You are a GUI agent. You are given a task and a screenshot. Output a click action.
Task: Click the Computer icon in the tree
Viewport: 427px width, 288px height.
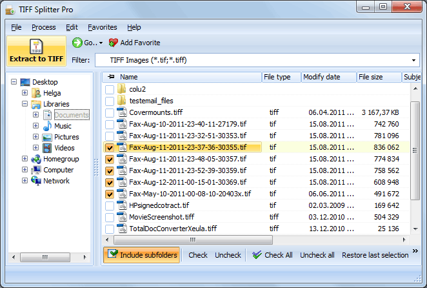36,170
